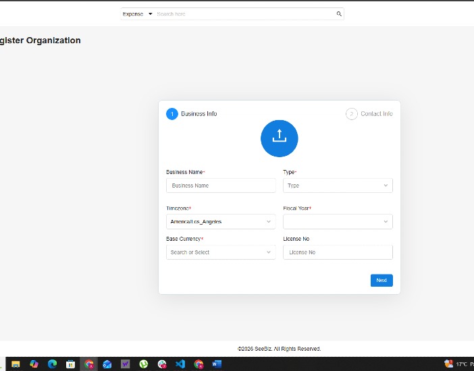This screenshot has height=371, width=474.
Task: Open Outlook from the taskbar
Action: point(107,364)
